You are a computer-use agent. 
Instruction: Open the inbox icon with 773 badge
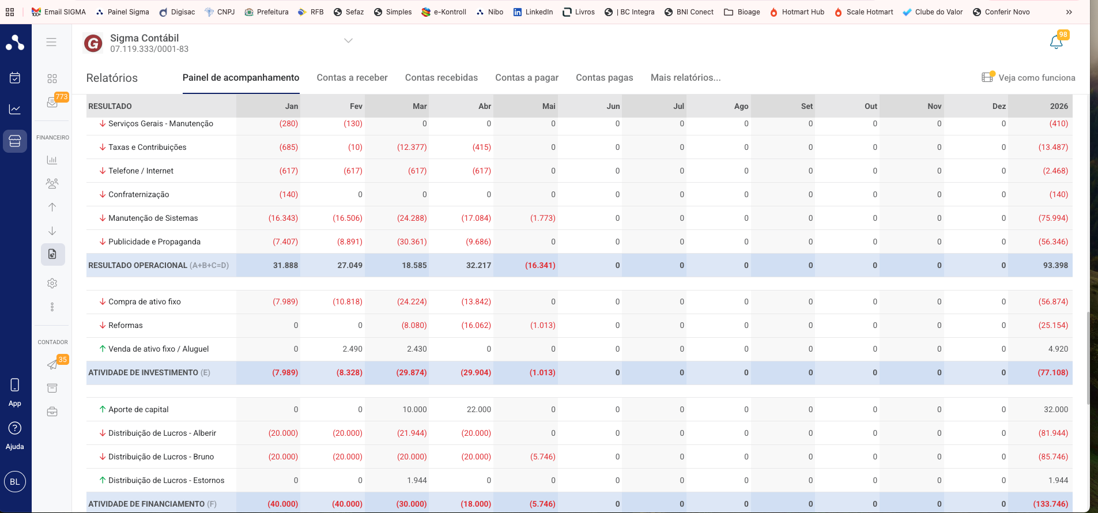[x=52, y=103]
